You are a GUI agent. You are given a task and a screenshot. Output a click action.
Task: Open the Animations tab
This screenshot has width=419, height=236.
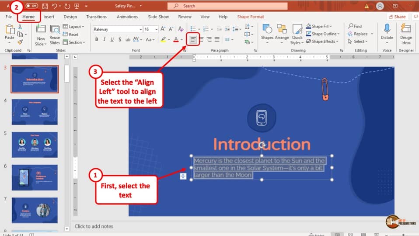[127, 17]
